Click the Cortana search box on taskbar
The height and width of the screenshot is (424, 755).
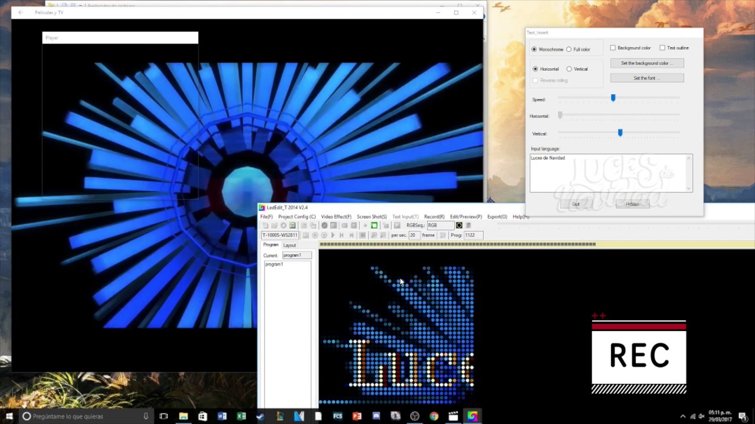coord(86,416)
